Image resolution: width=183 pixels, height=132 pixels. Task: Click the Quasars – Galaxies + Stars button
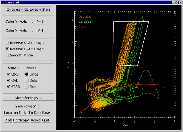pyautogui.click(x=28, y=9)
